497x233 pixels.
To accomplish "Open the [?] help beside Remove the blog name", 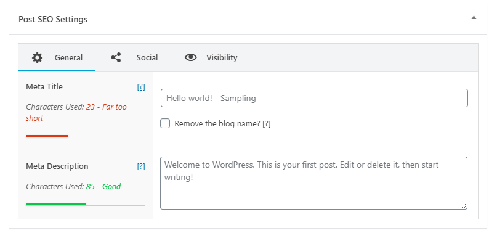I will coord(267,124).
